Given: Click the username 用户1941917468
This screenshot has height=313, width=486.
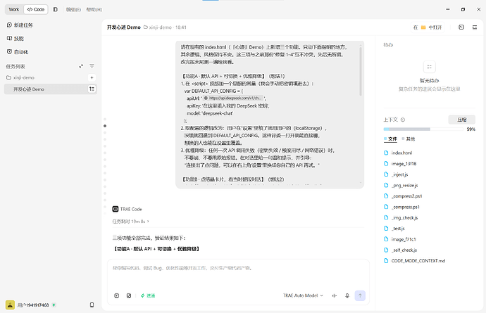Looking at the screenshot, I should tap(33, 305).
